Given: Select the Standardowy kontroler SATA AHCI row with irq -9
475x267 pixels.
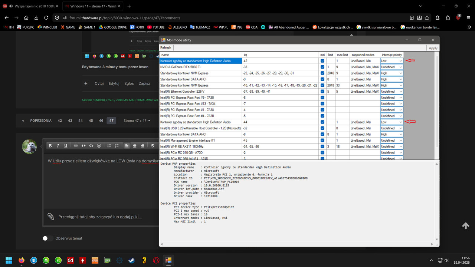Looking at the screenshot, I should [x=281, y=79].
